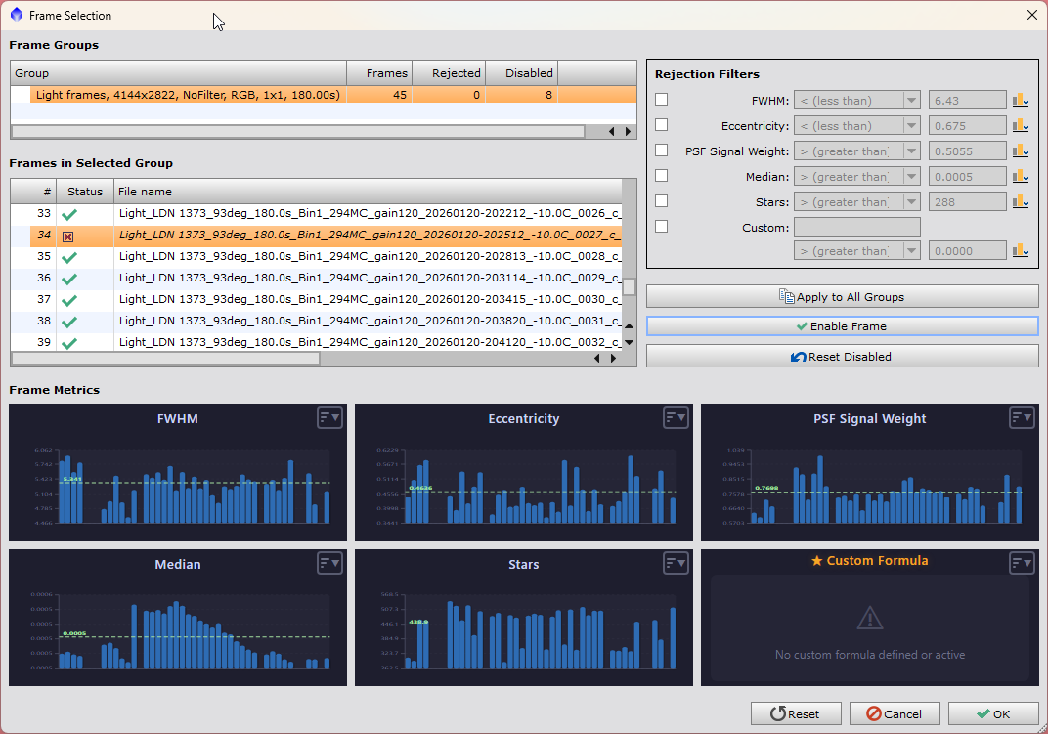The image size is (1048, 734).
Task: Toggle the Median rejection filter checkbox
Action: [x=662, y=176]
